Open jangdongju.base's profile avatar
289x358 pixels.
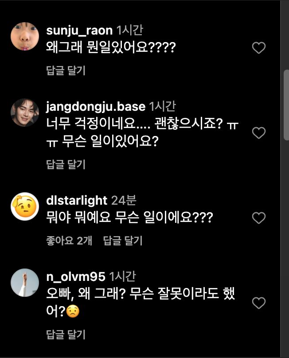pos(25,112)
